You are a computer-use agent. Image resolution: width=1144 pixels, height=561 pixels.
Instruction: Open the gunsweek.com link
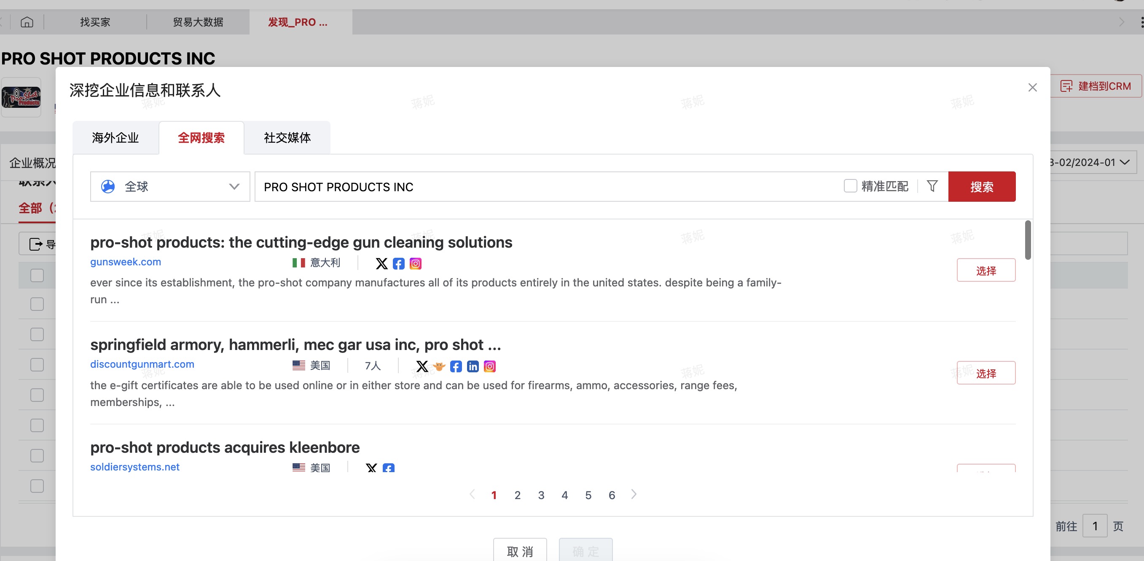[126, 262]
